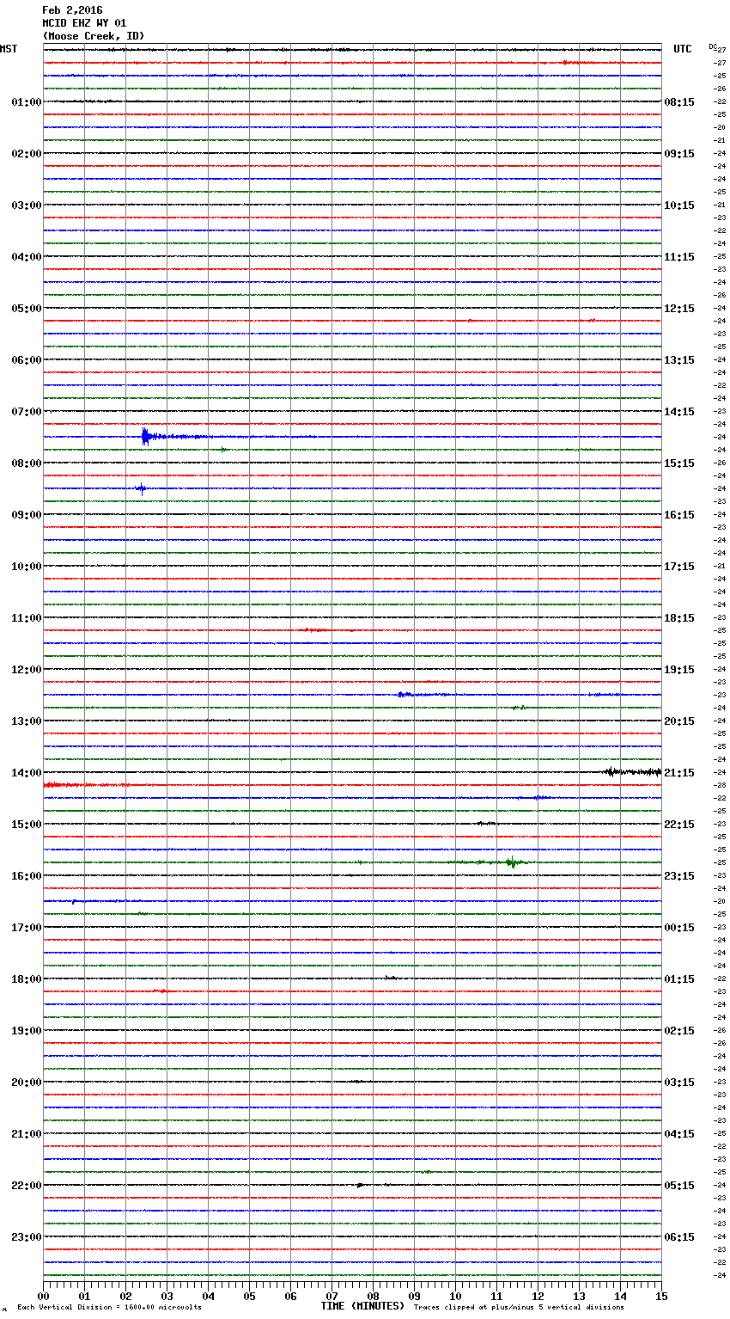The image size is (730, 1319).
Task: Click the 01:15 UTC time label
Action: click(679, 979)
